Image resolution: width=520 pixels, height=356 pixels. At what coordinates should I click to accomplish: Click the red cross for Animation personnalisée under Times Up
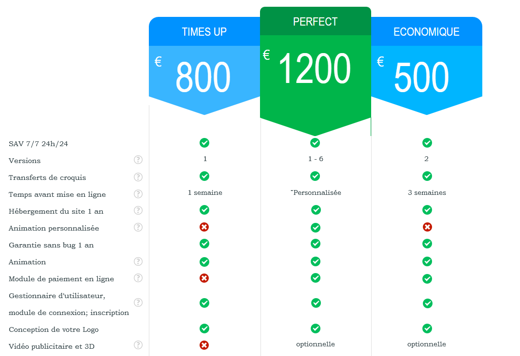(204, 227)
